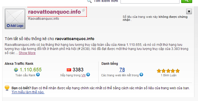Click the global rank value 1.110.655
The width and height of the screenshot is (198, 101).
31,70
